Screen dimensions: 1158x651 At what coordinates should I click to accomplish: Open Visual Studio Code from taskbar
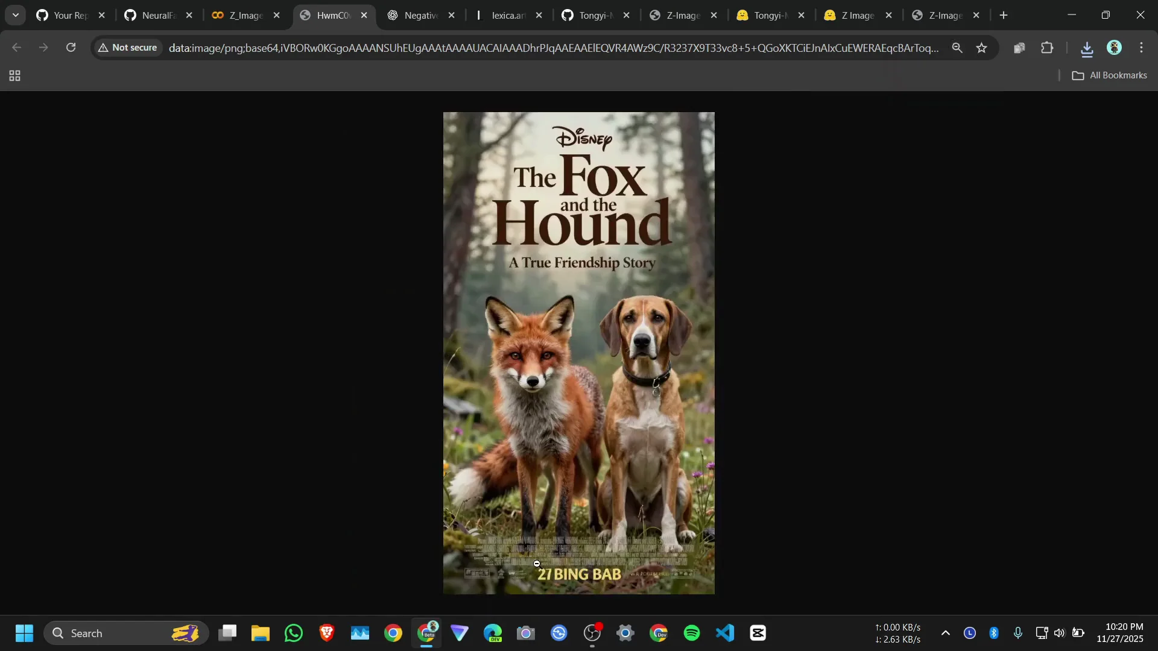click(x=725, y=633)
